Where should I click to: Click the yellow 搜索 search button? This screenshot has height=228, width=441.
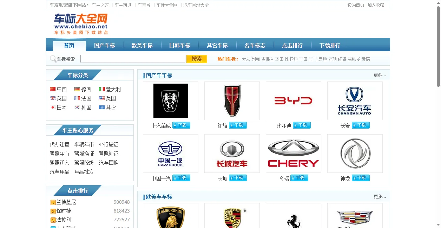(x=197, y=59)
